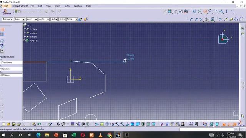
Task: Toggle Dimensional Constraints option
Action: click(2, 51)
